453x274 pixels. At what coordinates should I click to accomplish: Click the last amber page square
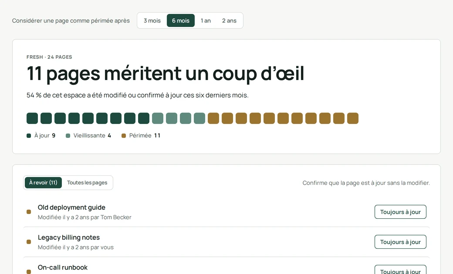tap(353, 118)
